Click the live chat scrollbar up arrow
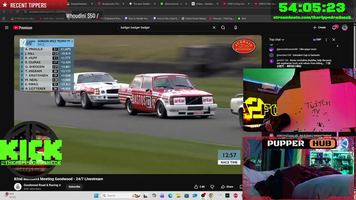Screen dimensions: 356x200 tap(337, 46)
